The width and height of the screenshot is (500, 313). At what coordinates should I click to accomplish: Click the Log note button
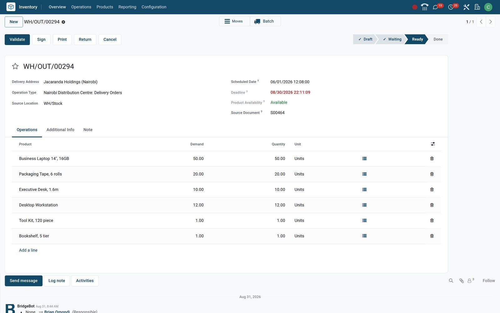(x=57, y=281)
